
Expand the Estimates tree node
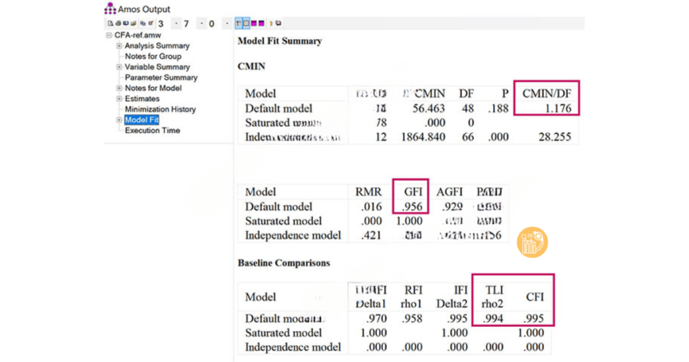coord(119,99)
